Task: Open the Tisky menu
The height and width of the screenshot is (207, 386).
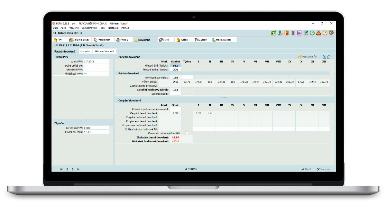Action: pyautogui.click(x=103, y=28)
